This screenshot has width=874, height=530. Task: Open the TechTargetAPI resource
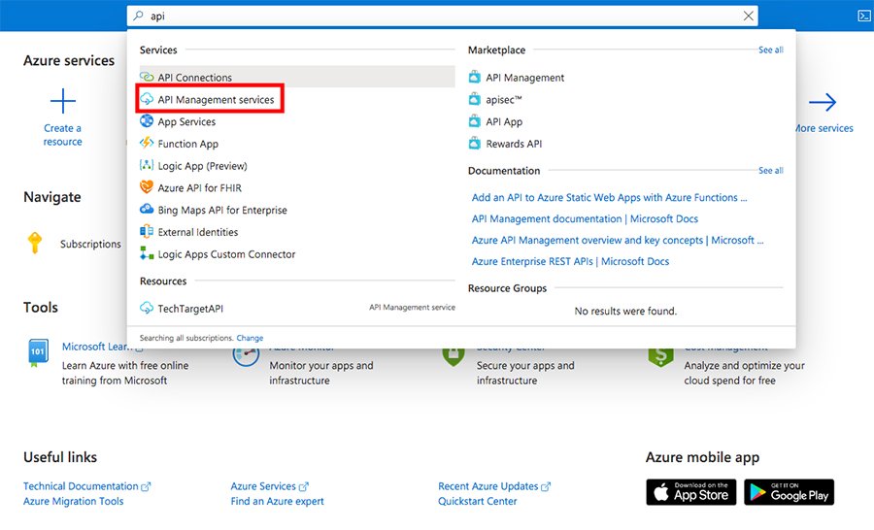tap(188, 308)
